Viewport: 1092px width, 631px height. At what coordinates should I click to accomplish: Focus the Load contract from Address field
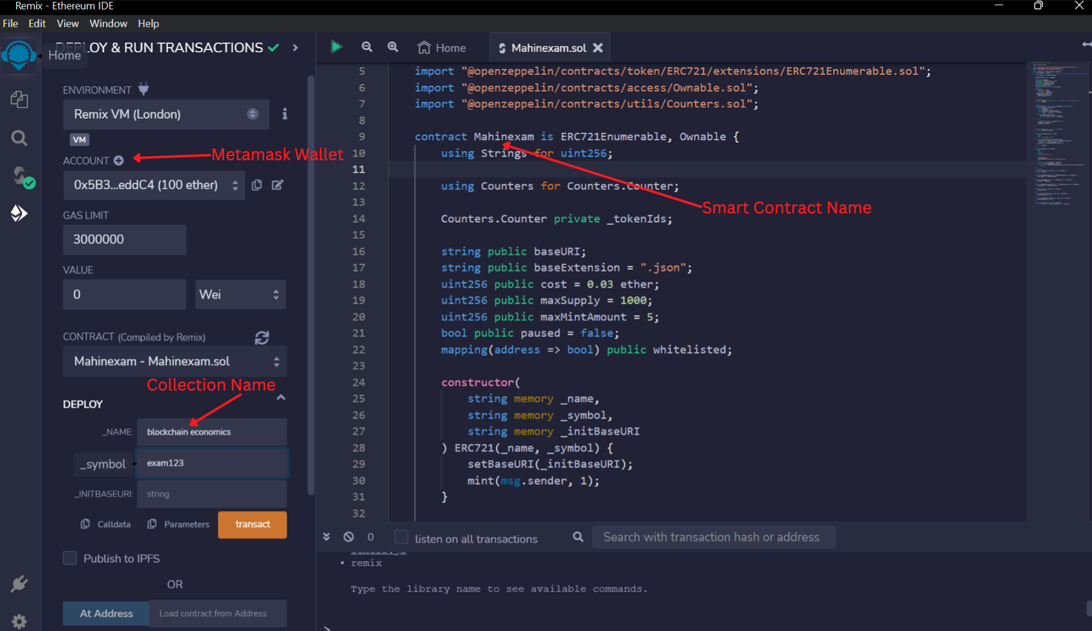click(x=218, y=613)
